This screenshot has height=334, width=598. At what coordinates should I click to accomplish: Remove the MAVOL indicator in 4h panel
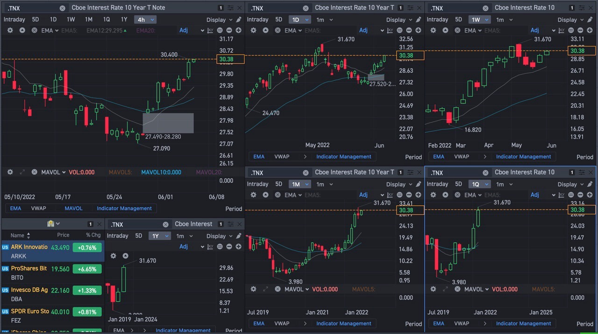coord(34,172)
